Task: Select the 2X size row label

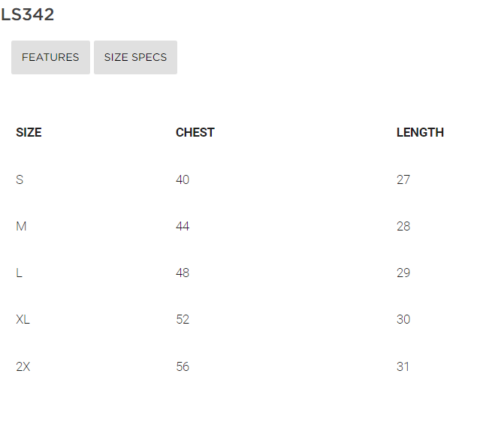Action: coord(23,366)
